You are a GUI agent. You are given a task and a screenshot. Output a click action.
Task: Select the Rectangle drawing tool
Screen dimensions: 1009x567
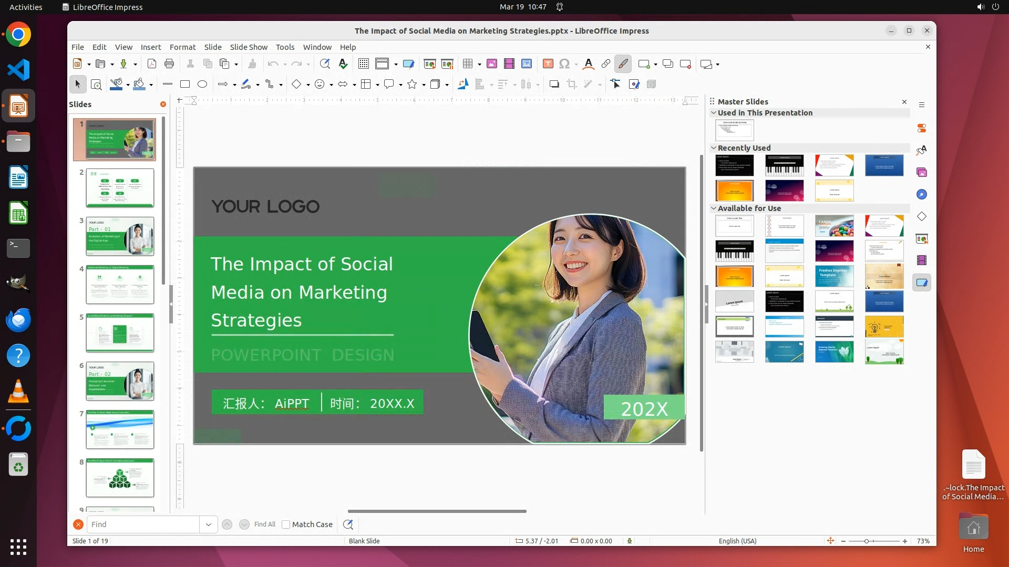coord(185,84)
